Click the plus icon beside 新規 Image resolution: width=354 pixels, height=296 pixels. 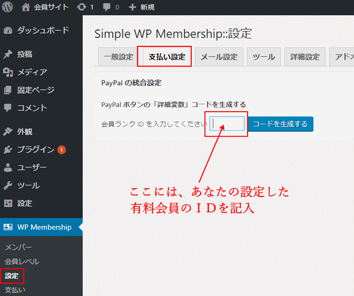[132, 7]
